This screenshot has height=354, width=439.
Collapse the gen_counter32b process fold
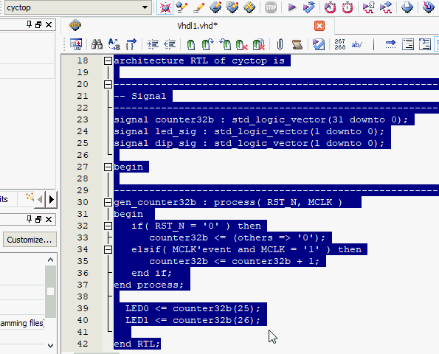pyautogui.click(x=108, y=202)
